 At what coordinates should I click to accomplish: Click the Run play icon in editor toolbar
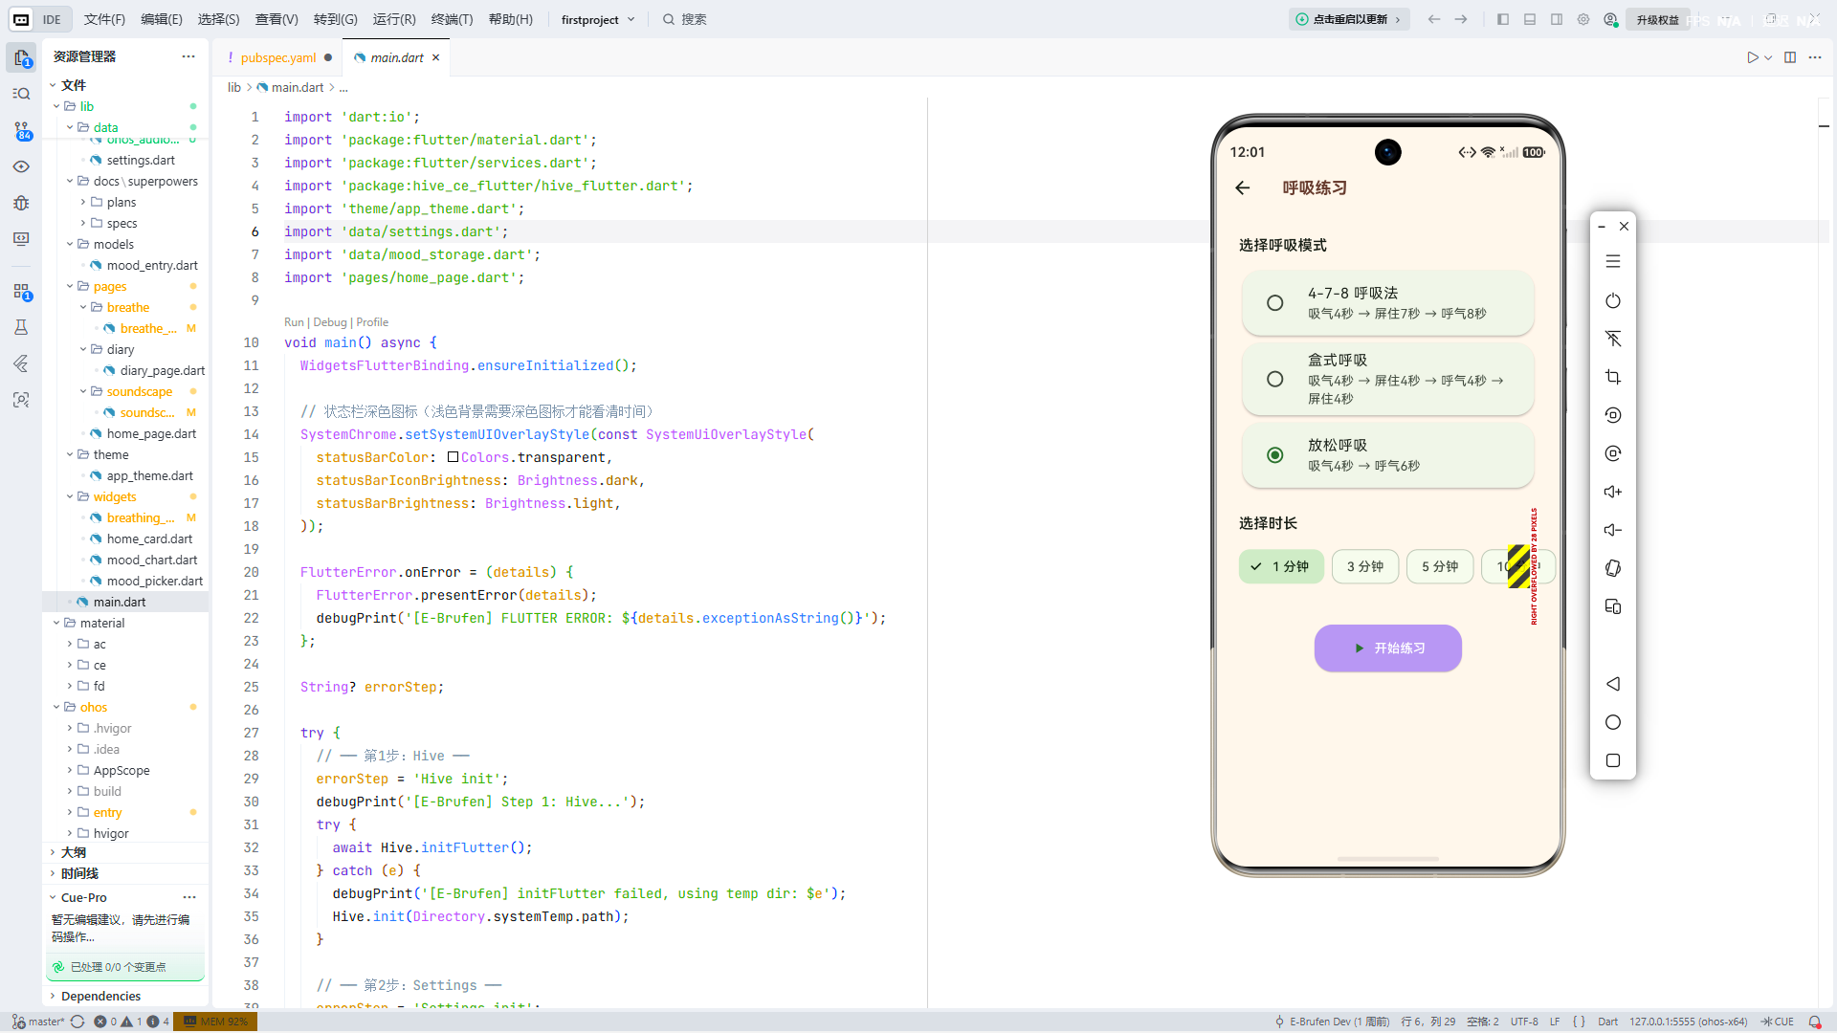(1752, 57)
